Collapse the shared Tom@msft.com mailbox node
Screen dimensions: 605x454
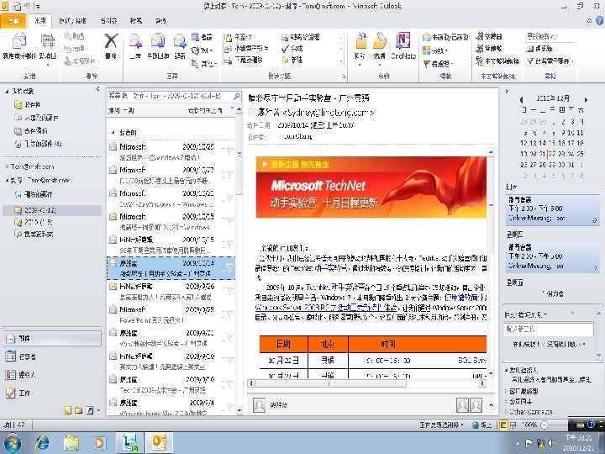pos(7,180)
